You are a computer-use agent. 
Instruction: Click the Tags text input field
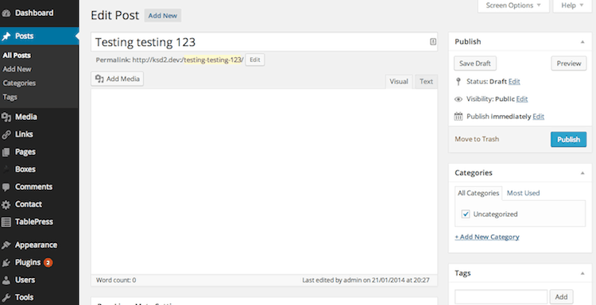(501, 297)
